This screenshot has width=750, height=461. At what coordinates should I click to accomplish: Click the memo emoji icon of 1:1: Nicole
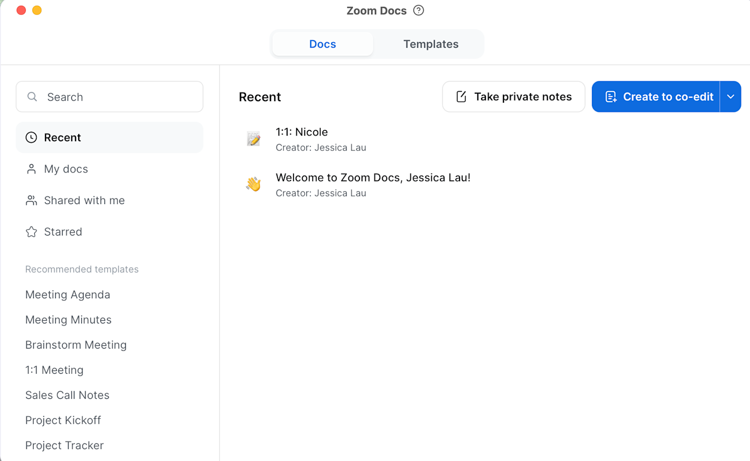click(253, 139)
